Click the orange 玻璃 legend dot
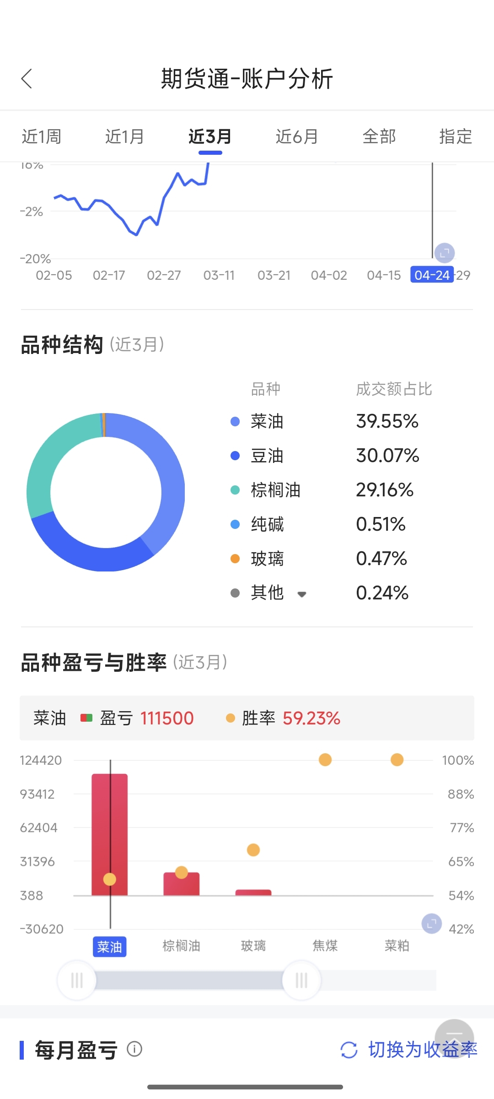Image resolution: width=494 pixels, height=1099 pixels. pyautogui.click(x=235, y=559)
